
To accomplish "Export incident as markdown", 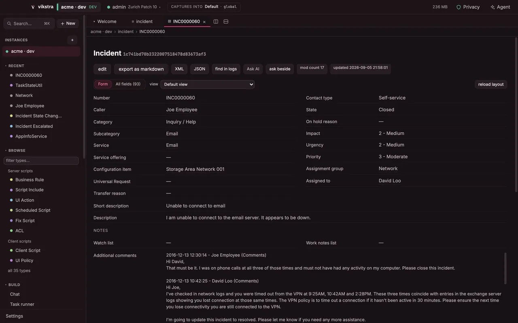I will click(x=141, y=69).
